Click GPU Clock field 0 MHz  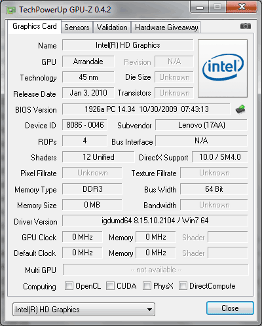point(83,237)
